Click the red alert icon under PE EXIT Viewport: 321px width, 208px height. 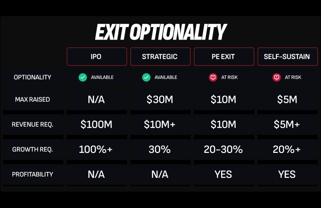tap(213, 77)
